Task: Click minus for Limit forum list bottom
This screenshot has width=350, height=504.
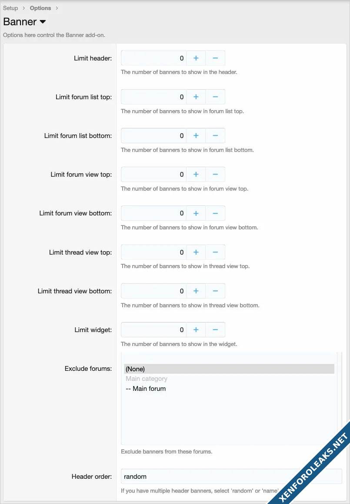Action: (x=215, y=135)
